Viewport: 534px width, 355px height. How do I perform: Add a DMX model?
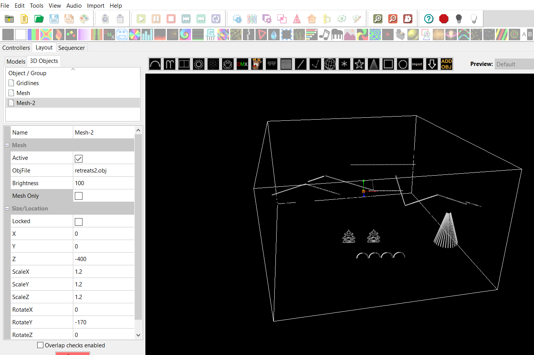coord(242,64)
